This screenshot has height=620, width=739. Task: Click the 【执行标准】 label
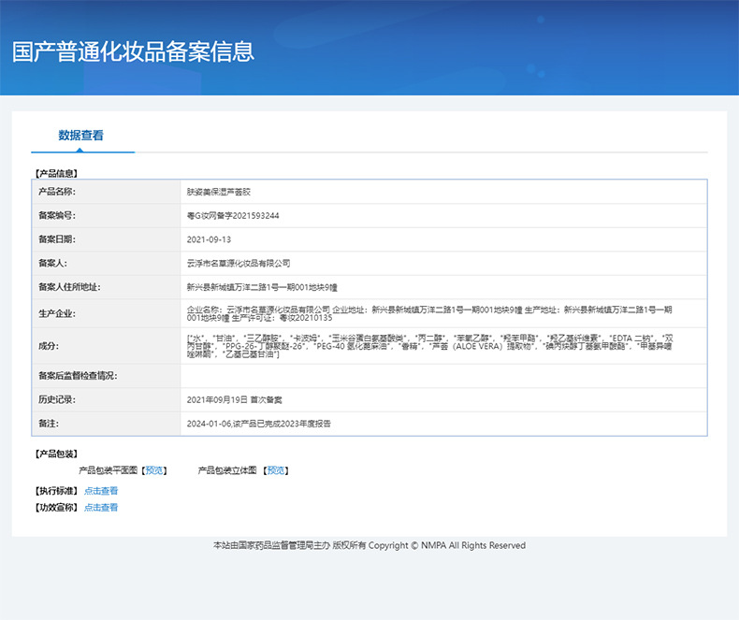coord(56,491)
